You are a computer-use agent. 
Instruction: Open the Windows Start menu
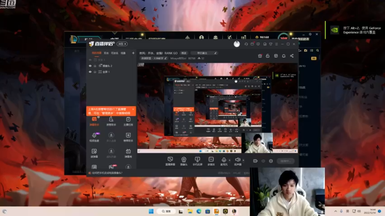click(x=151, y=211)
